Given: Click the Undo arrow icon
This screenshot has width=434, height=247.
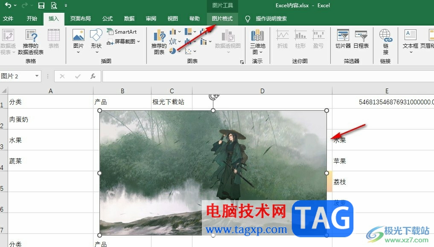Looking at the screenshot, I should pyautogui.click(x=8, y=5).
